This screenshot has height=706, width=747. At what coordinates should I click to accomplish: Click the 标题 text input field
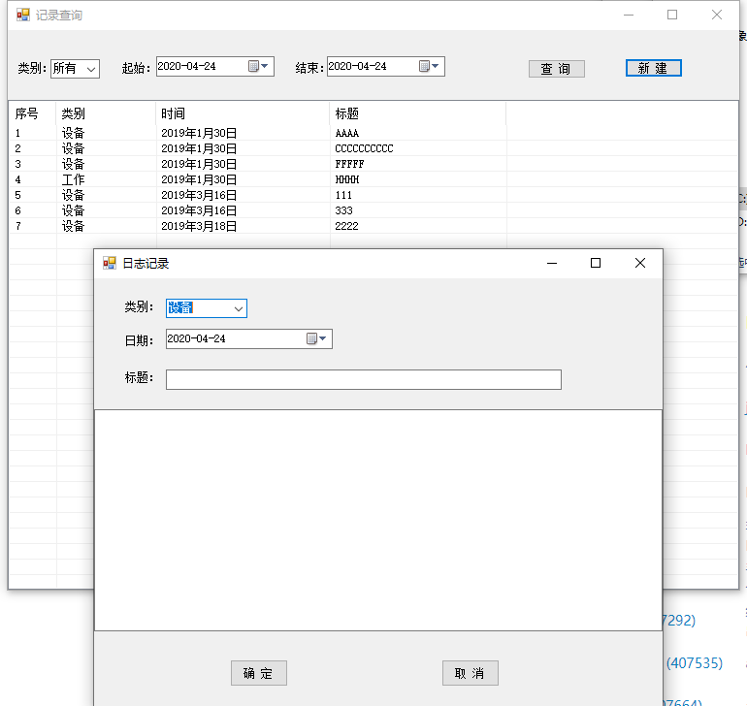(x=364, y=380)
